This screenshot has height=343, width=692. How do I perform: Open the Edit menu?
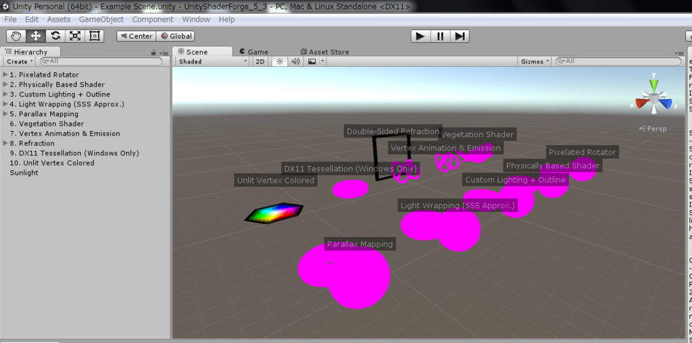click(32, 20)
